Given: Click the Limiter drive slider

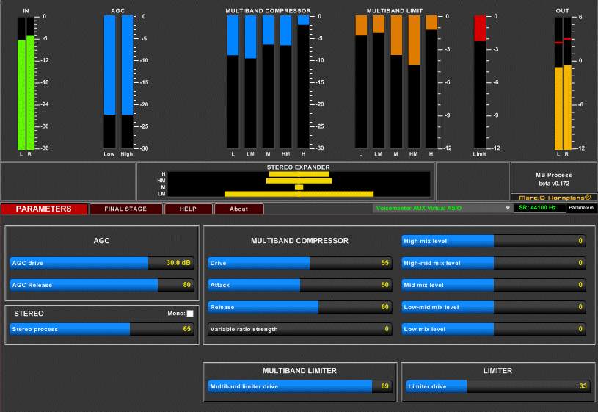Looking at the screenshot, I should (497, 386).
